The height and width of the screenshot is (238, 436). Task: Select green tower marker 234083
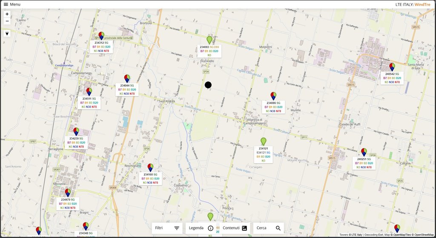[x=209, y=40]
